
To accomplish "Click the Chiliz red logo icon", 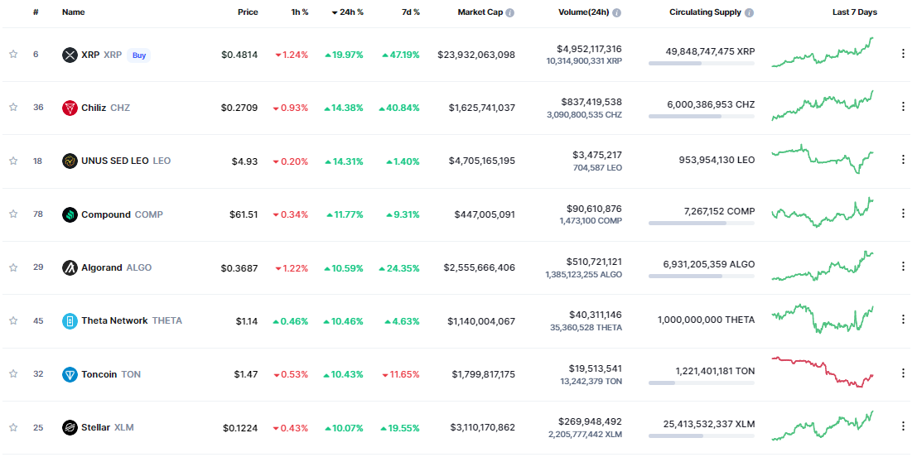I will [70, 108].
